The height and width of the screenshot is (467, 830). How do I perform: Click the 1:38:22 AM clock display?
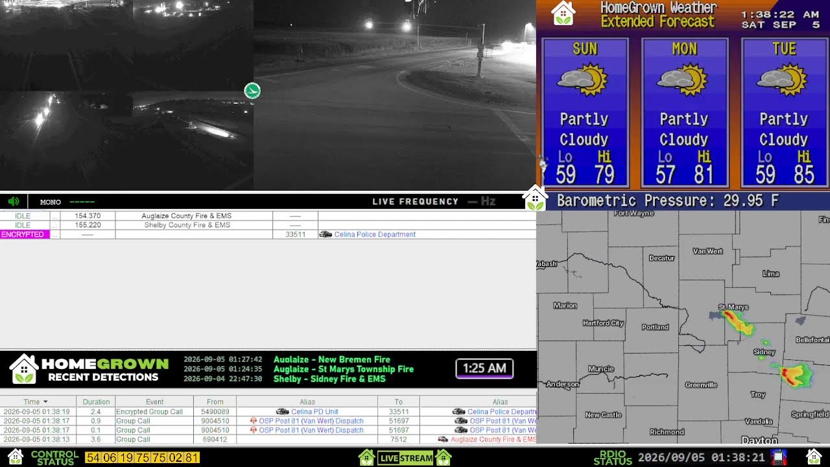(780, 14)
